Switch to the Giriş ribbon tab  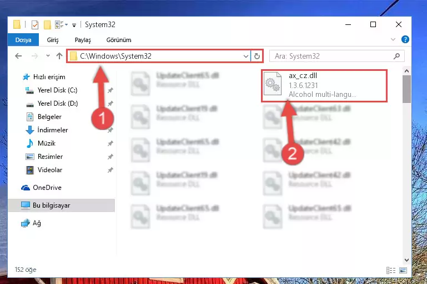(53, 40)
